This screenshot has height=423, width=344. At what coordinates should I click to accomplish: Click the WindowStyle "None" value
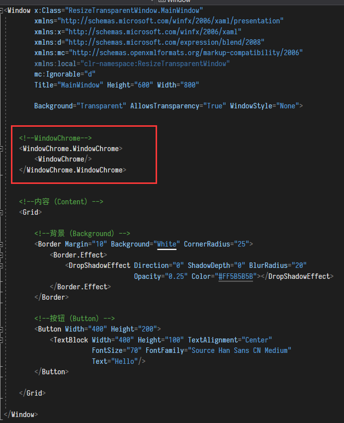pyautogui.click(x=287, y=106)
